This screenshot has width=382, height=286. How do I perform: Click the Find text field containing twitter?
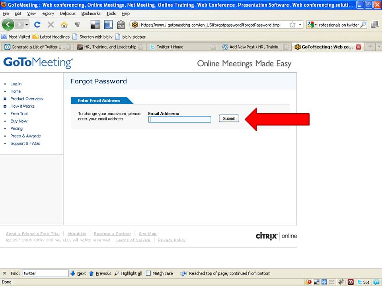[45, 273]
